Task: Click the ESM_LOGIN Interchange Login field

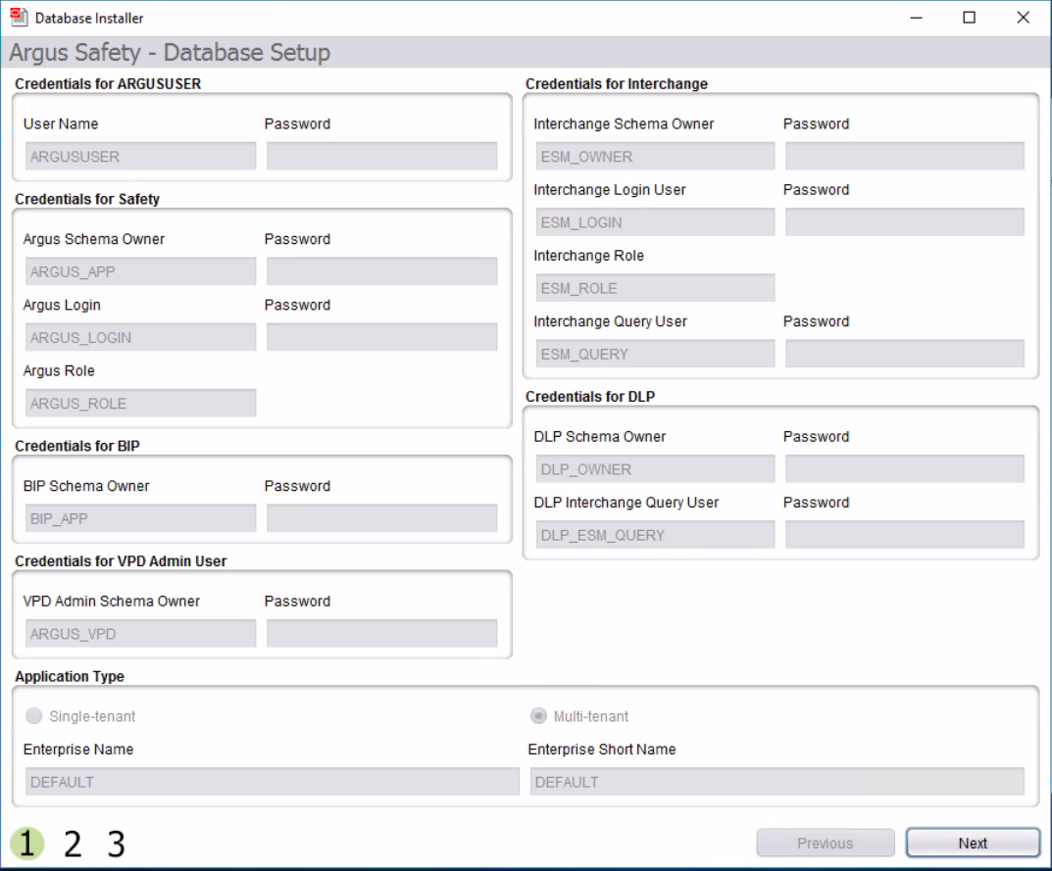Action: point(653,221)
